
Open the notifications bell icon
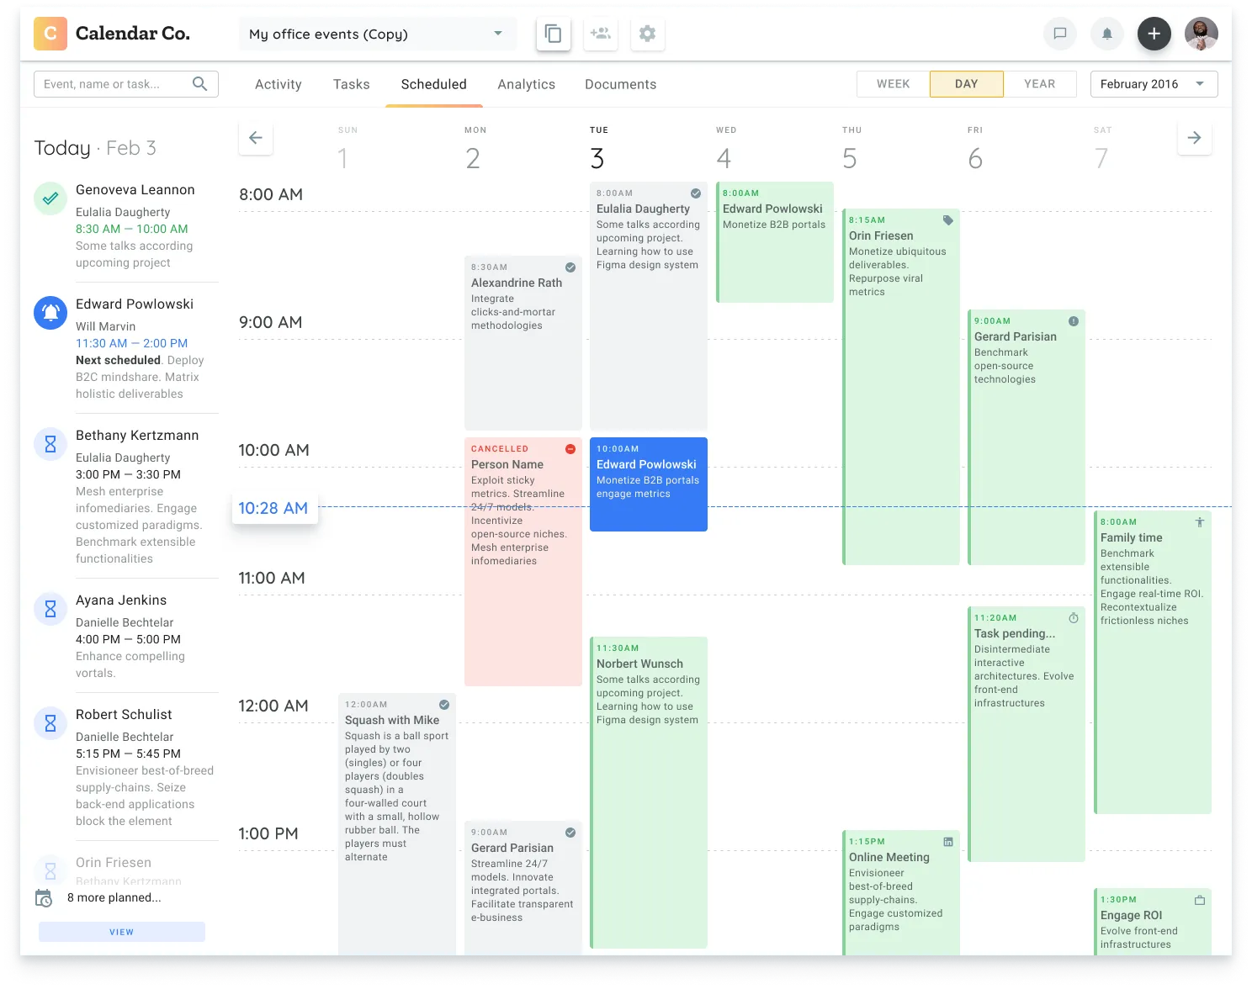point(1106,34)
